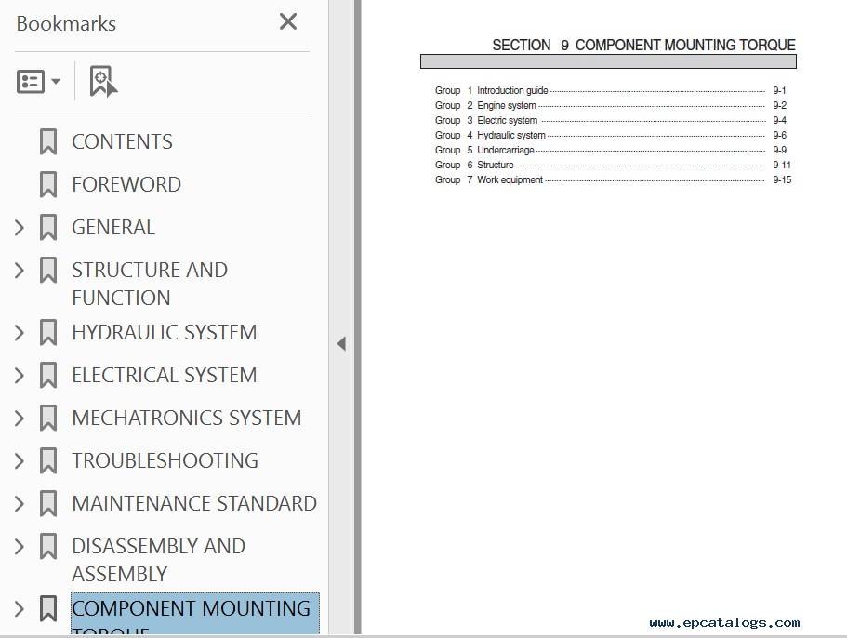This screenshot has height=638, width=847.
Task: Go to the GENERAL section bookmark
Action: pyautogui.click(x=113, y=227)
